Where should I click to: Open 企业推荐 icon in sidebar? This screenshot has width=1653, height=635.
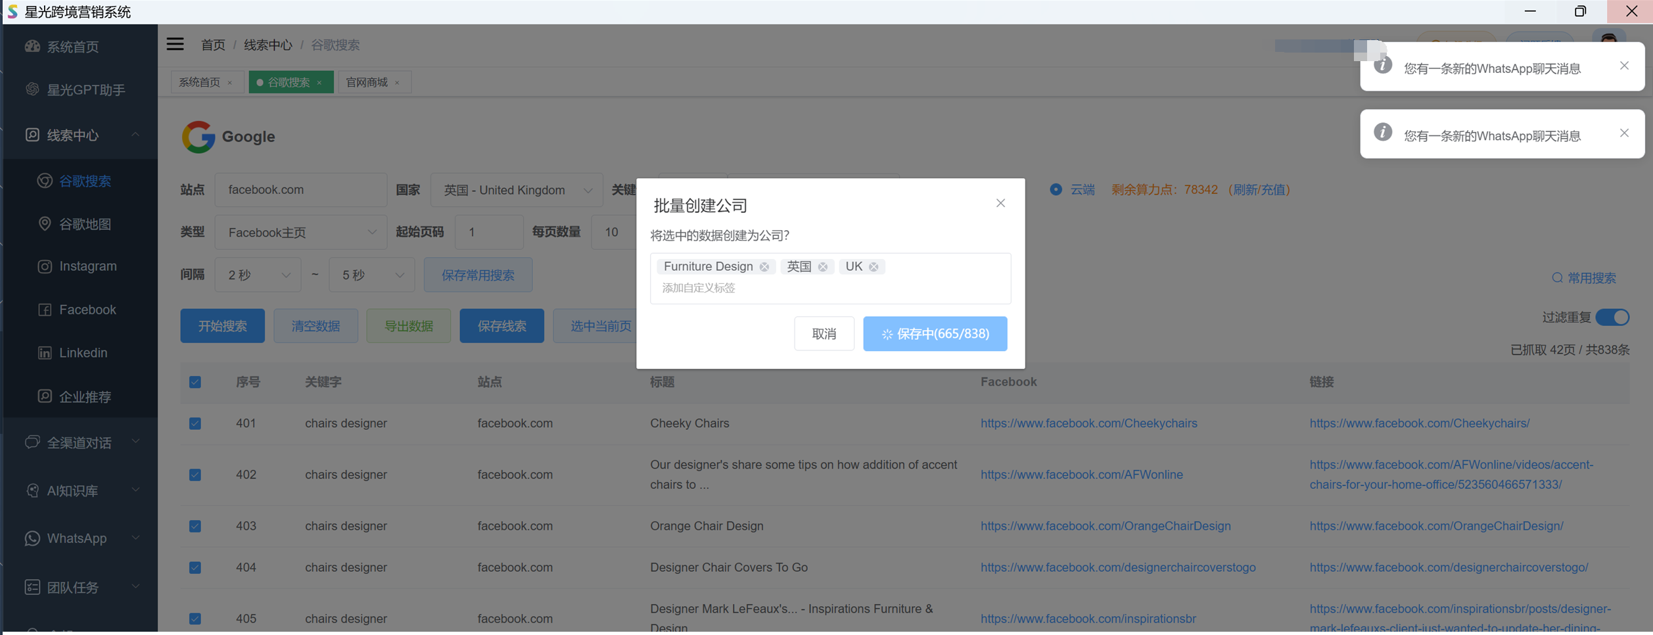tap(45, 396)
